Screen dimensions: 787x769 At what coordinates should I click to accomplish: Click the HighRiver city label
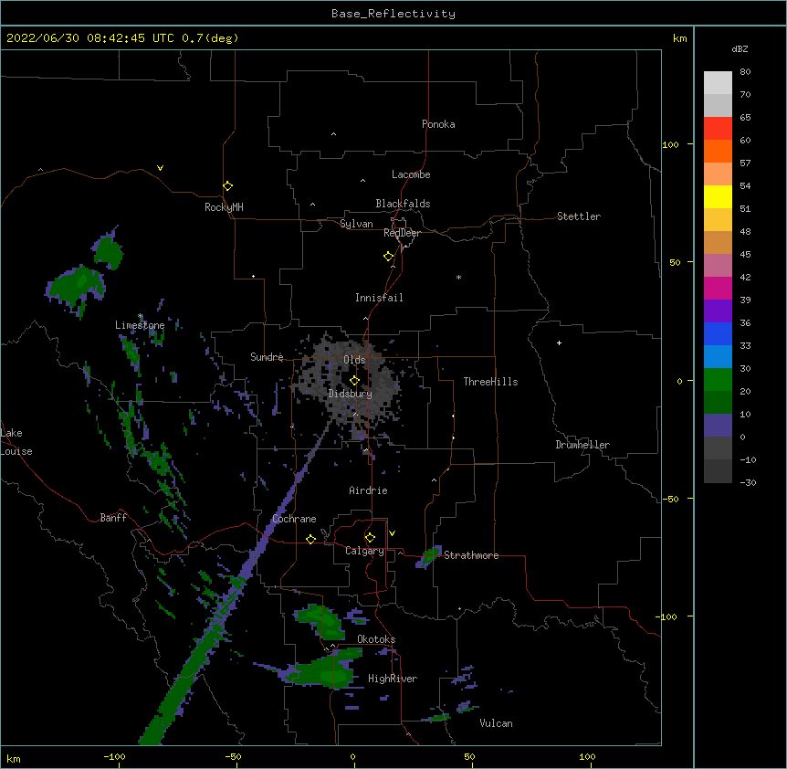[x=393, y=679]
